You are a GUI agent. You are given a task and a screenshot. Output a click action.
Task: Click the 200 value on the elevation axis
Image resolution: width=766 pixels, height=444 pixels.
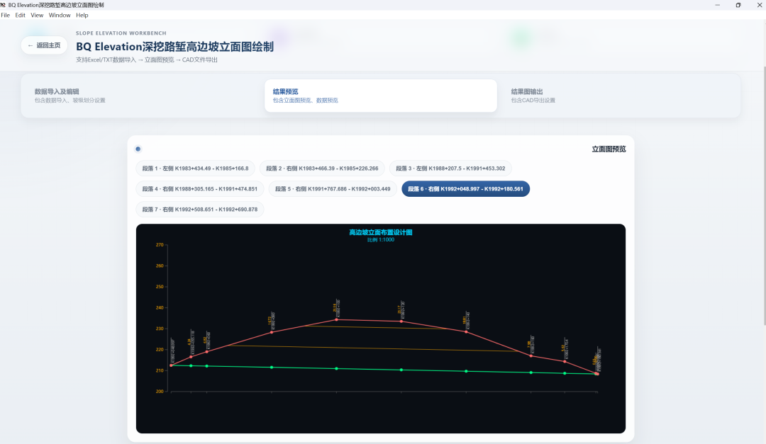point(160,392)
